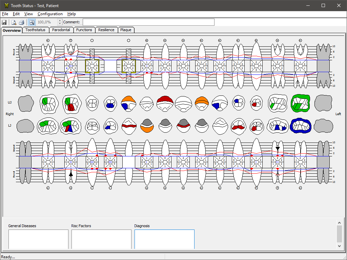This screenshot has width=347, height=260.
Task: Click lower jaw molar with green, red and blue fillings
Action: coord(70,126)
